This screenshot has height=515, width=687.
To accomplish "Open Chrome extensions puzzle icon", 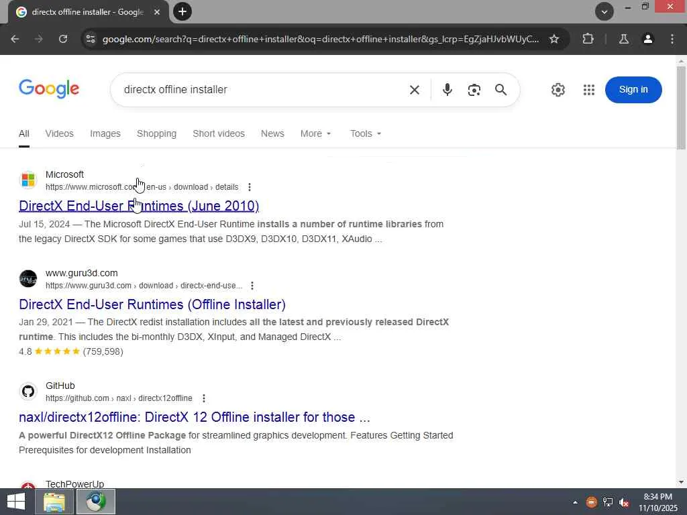I will [588, 39].
